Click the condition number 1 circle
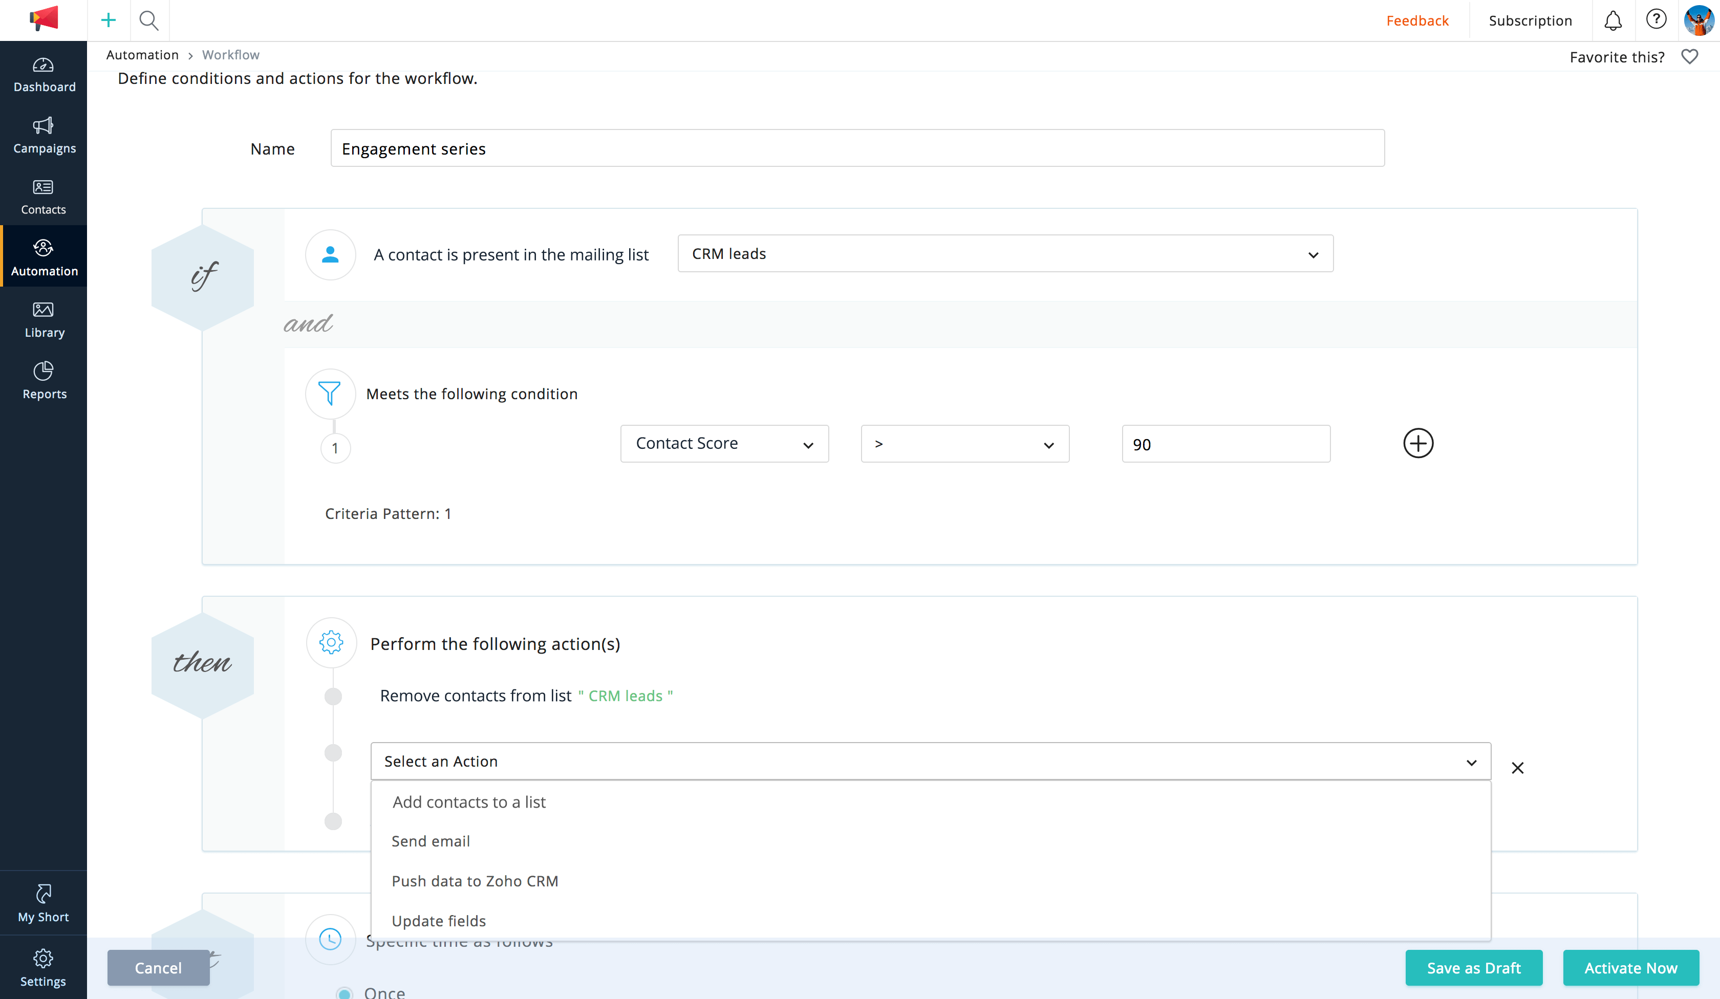This screenshot has width=1720, height=999. pos(335,448)
